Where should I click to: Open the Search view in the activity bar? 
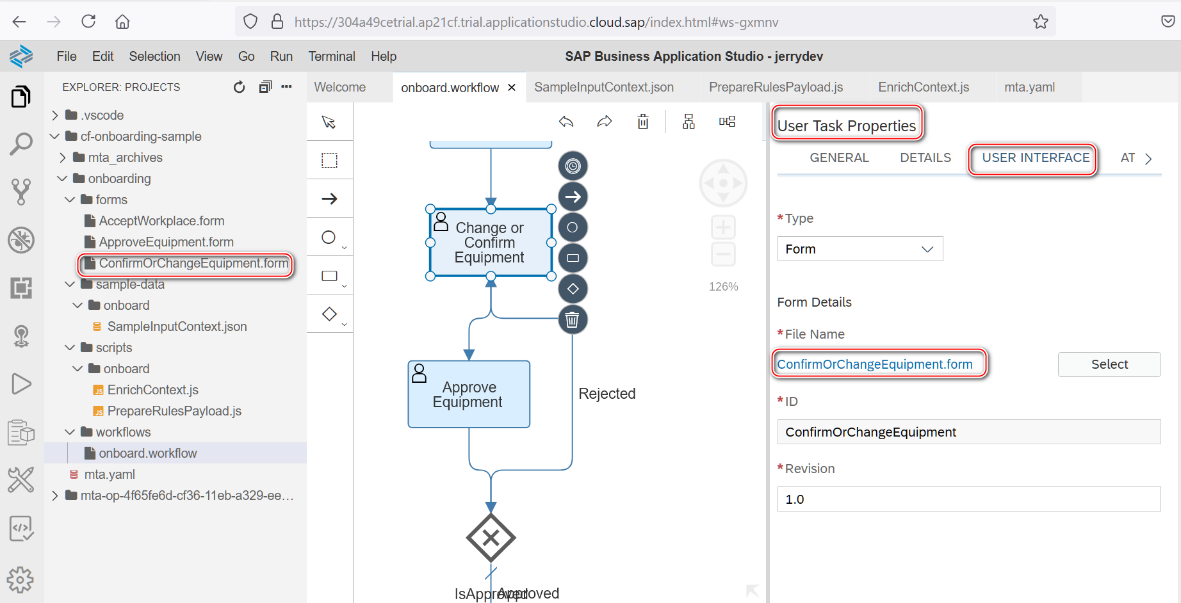(x=21, y=144)
